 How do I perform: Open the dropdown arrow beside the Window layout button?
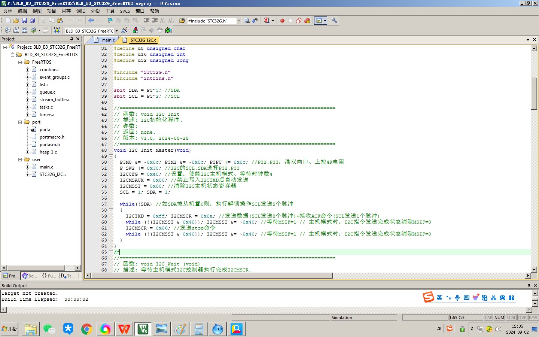coord(325,21)
